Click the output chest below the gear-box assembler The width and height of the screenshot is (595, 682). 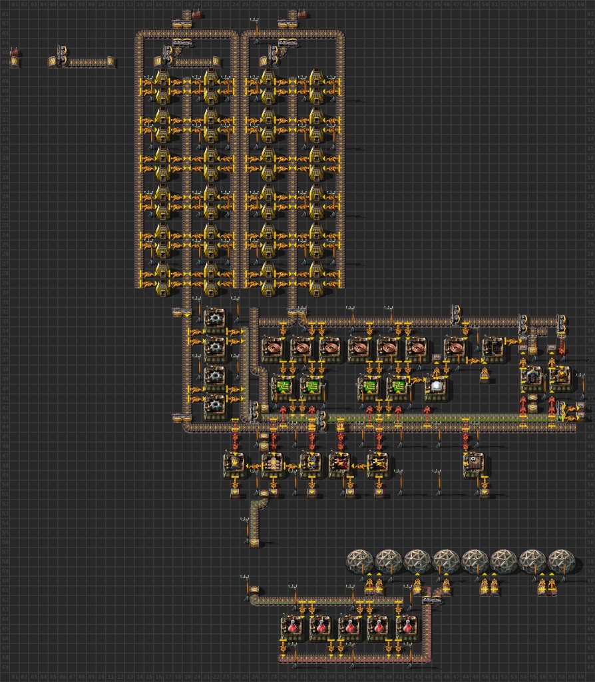click(x=484, y=494)
